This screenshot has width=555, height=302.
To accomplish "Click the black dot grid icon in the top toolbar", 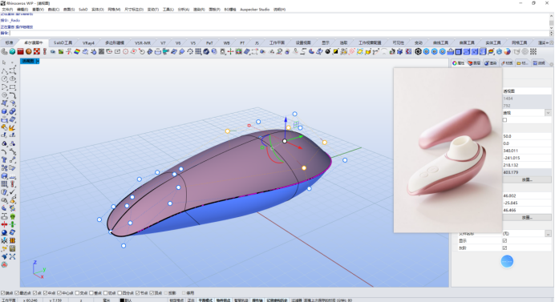I will tap(198, 51).
